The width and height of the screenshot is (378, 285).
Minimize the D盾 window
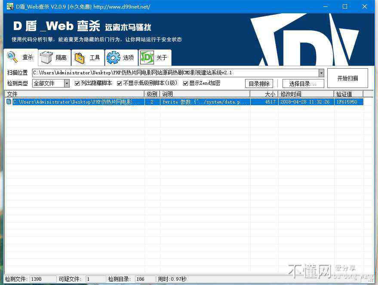coord(326,7)
